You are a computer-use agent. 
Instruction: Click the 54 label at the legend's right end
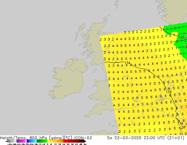[x=85, y=144]
